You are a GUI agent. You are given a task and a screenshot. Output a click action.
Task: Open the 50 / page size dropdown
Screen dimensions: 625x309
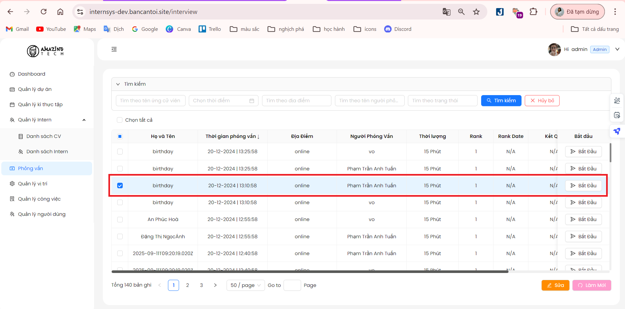click(x=245, y=285)
